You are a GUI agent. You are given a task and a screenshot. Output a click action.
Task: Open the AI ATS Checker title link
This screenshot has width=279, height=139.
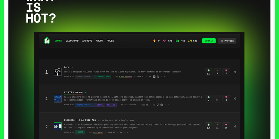pos(73,93)
